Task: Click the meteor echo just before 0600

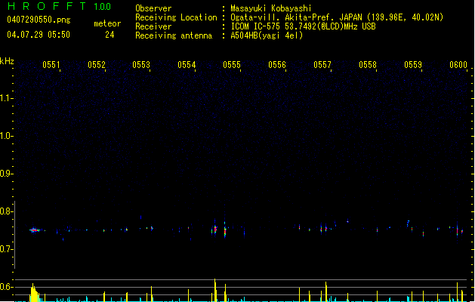Action: pyautogui.click(x=457, y=231)
